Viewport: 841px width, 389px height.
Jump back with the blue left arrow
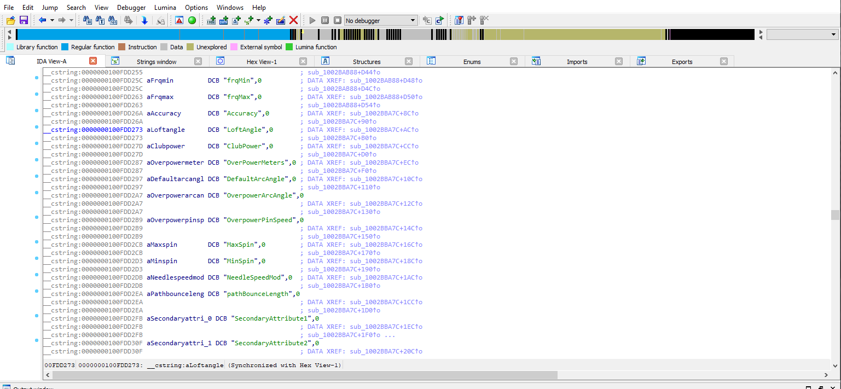click(x=42, y=20)
